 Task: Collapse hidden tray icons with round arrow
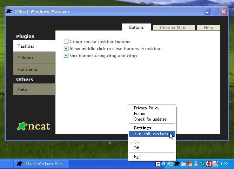(x=164, y=164)
